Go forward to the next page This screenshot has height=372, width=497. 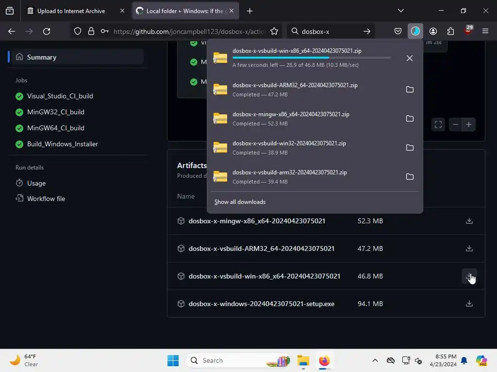click(29, 31)
